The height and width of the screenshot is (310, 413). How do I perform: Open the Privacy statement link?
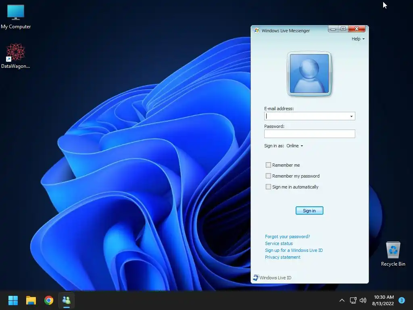[x=282, y=257]
